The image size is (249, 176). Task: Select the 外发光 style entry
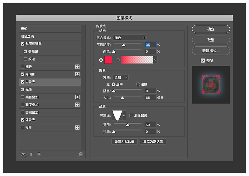point(50,120)
